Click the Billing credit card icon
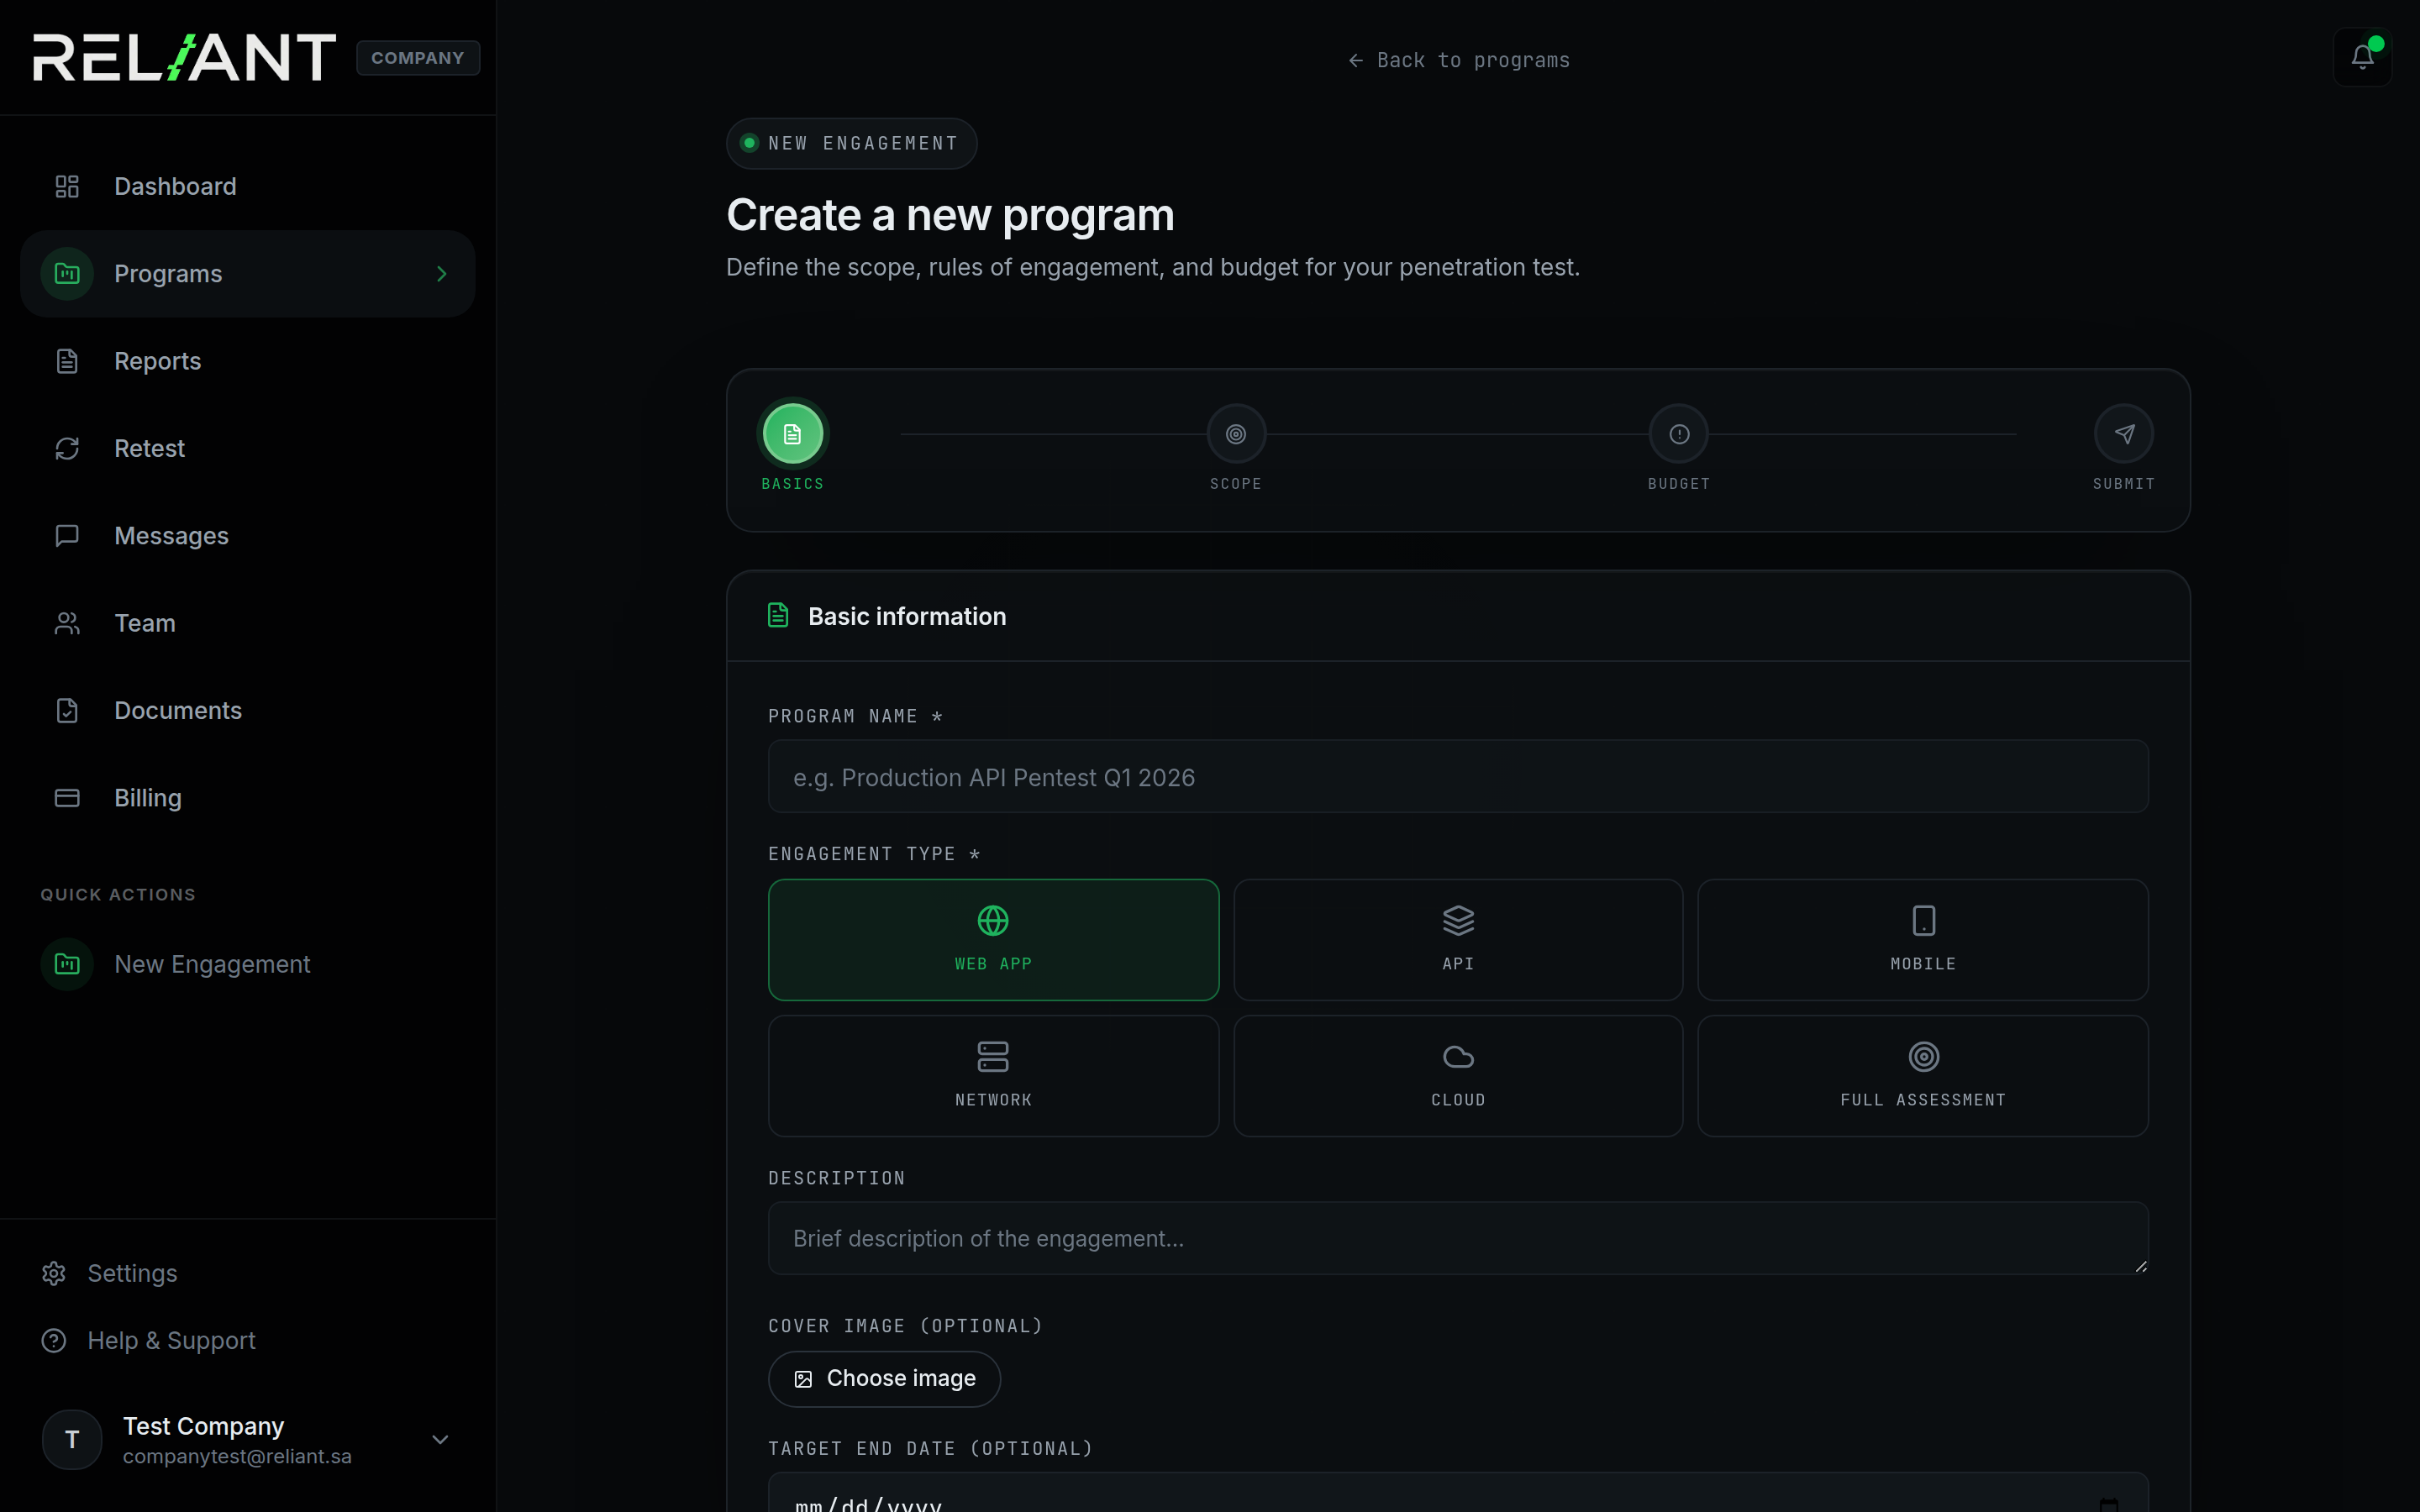The image size is (2420, 1512). pos(67,798)
